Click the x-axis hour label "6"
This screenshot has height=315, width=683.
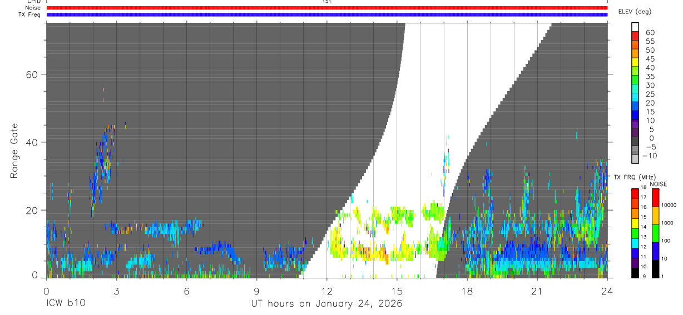[x=186, y=291]
